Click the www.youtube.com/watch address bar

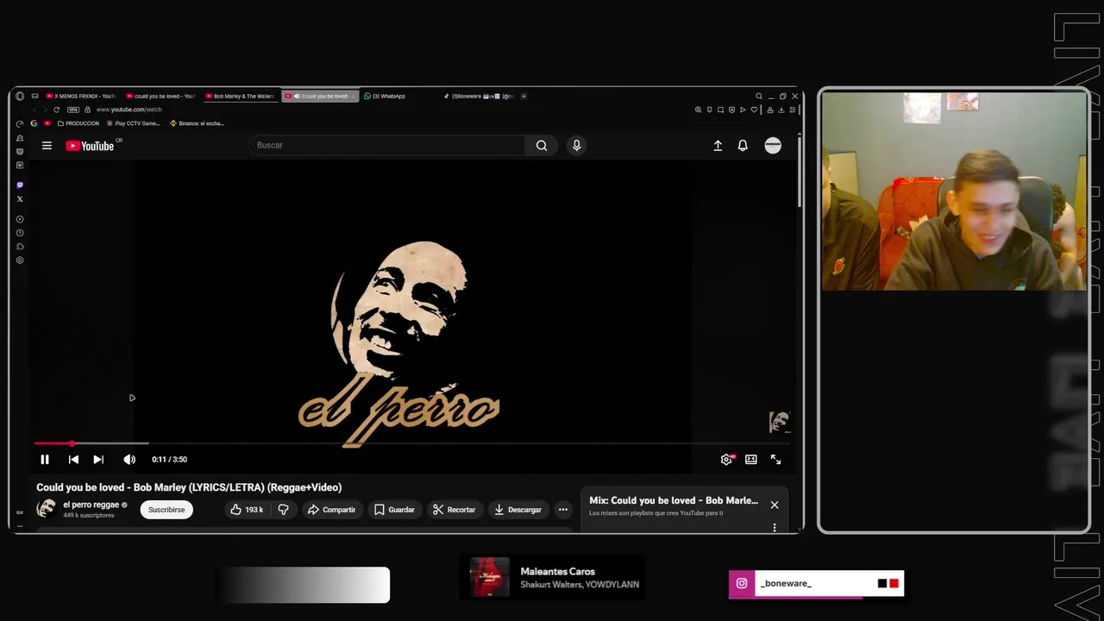pyautogui.click(x=129, y=110)
